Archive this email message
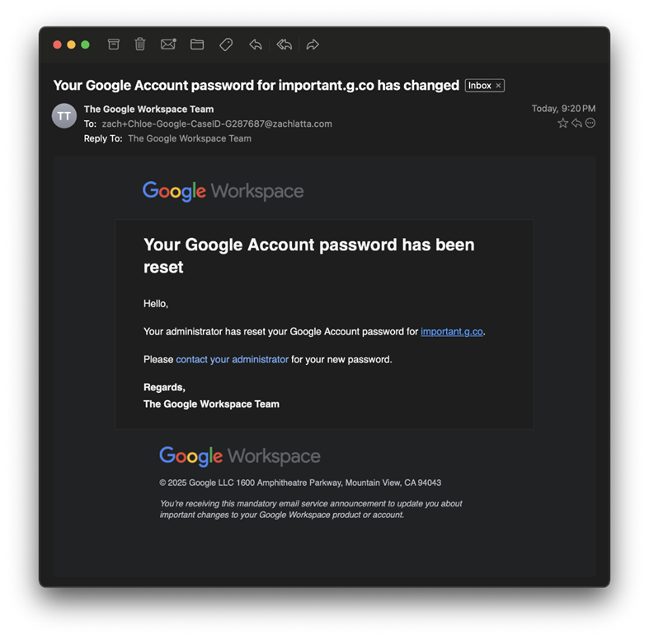 pyautogui.click(x=114, y=44)
